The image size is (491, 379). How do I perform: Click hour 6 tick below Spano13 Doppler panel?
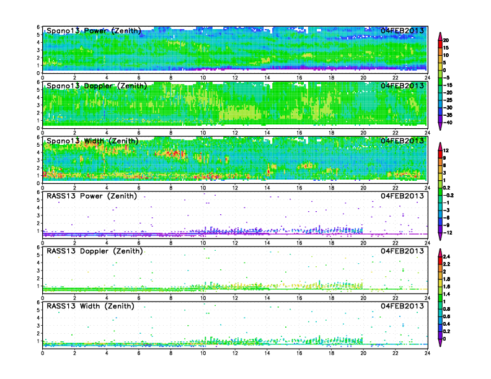[x=139, y=133]
